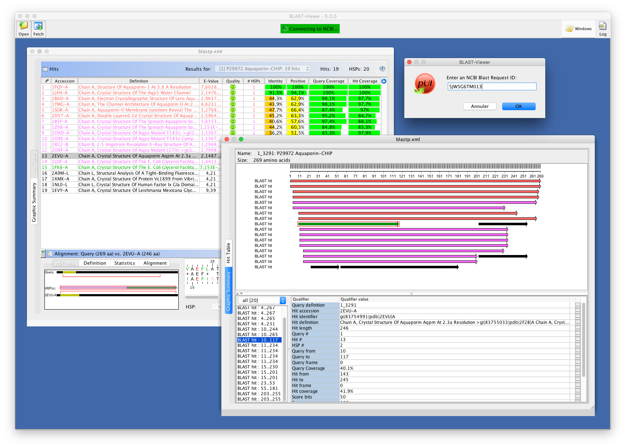Select the Hit Table vertical tab in front window
The width and height of the screenshot is (626, 448).
228,253
